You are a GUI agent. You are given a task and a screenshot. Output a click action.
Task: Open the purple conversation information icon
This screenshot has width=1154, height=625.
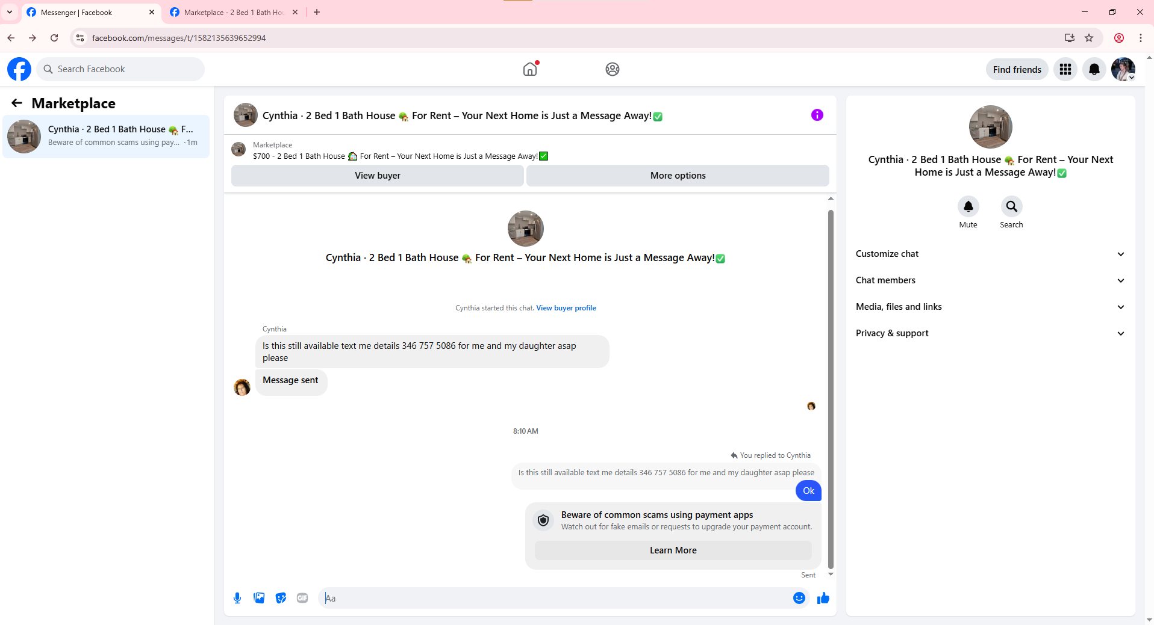coord(817,115)
